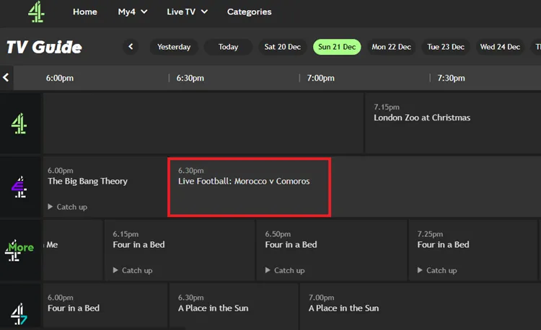Viewport: 541px width, 330px height.
Task: Open the Home page
Action: 85,12
